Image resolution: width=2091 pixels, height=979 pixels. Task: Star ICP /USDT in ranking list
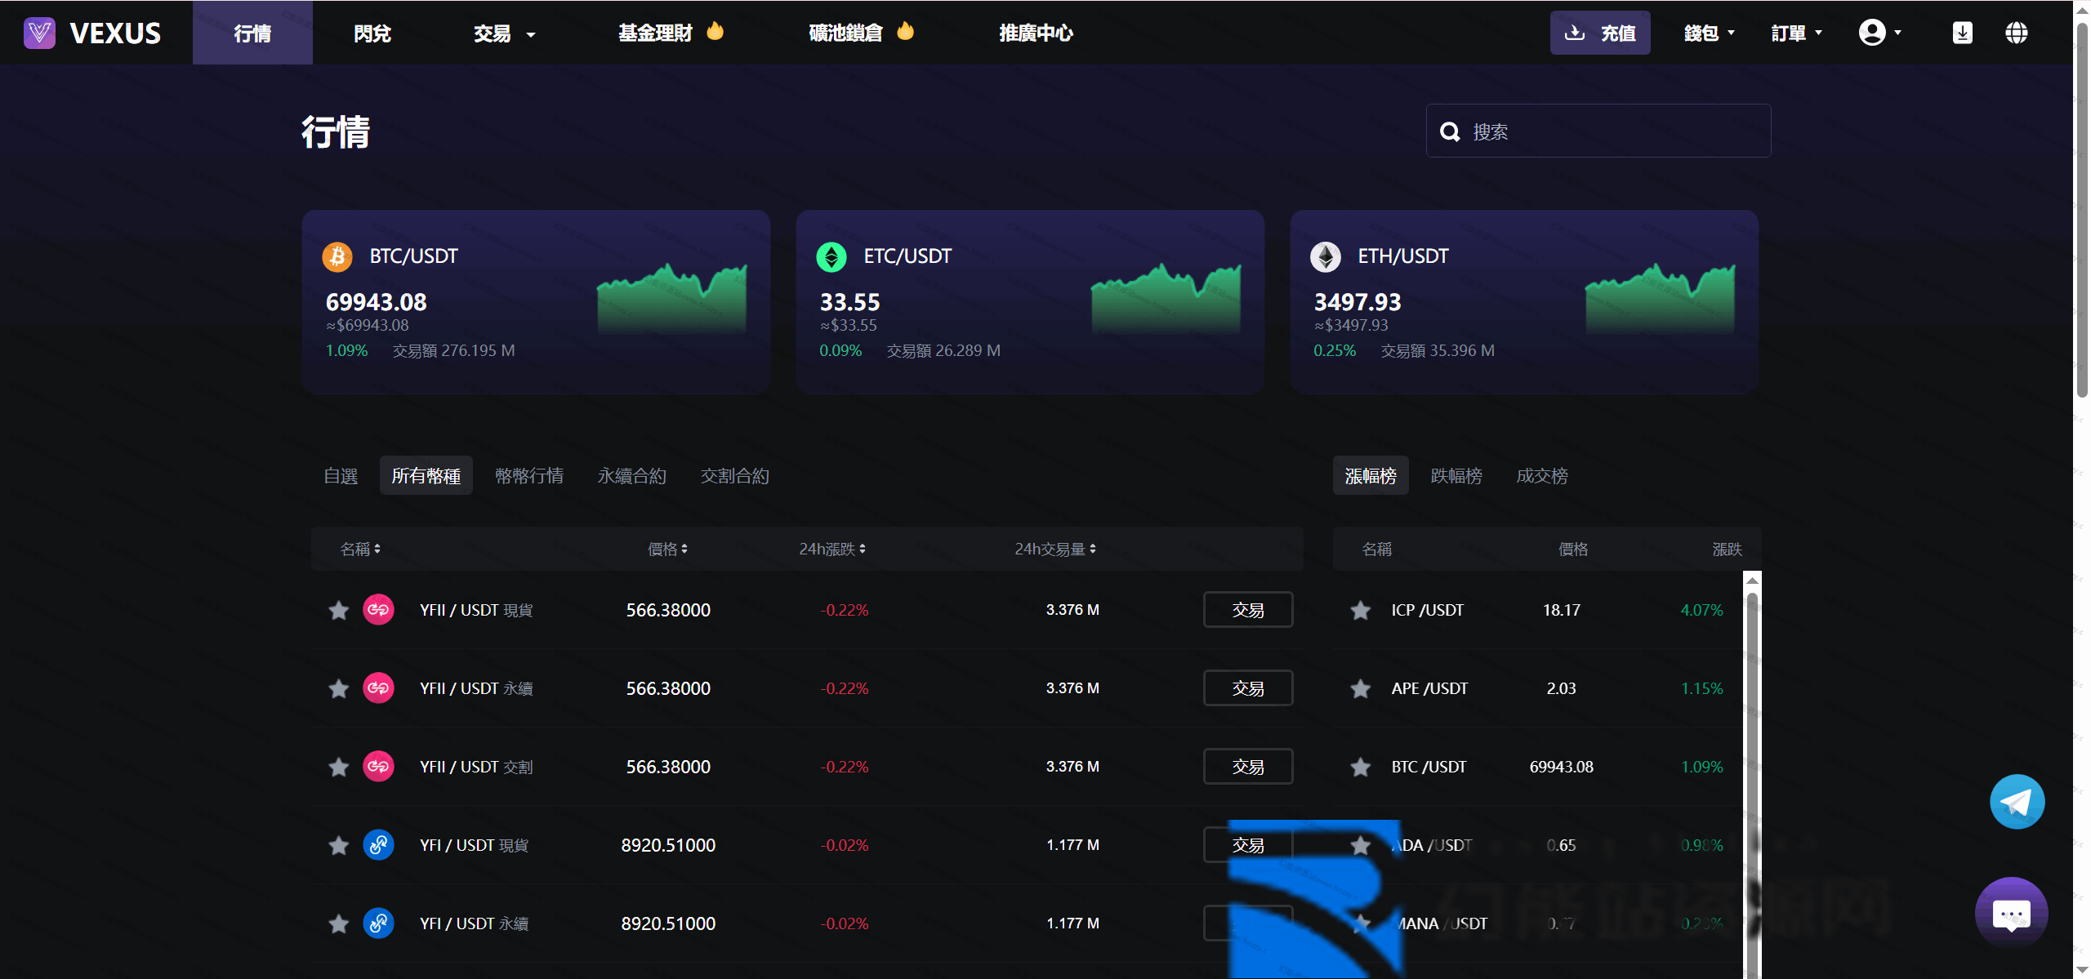pyautogui.click(x=1361, y=610)
